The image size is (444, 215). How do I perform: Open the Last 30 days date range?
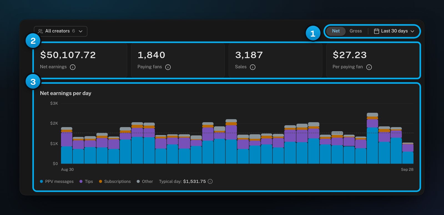pos(394,31)
